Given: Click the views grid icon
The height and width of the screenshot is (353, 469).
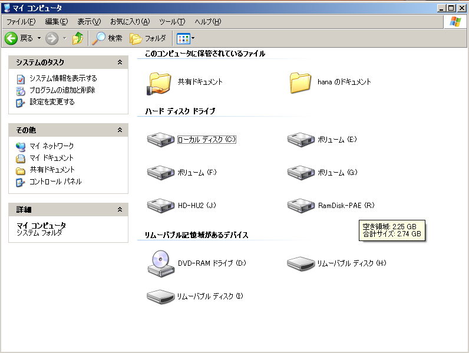Looking at the screenshot, I should point(183,38).
